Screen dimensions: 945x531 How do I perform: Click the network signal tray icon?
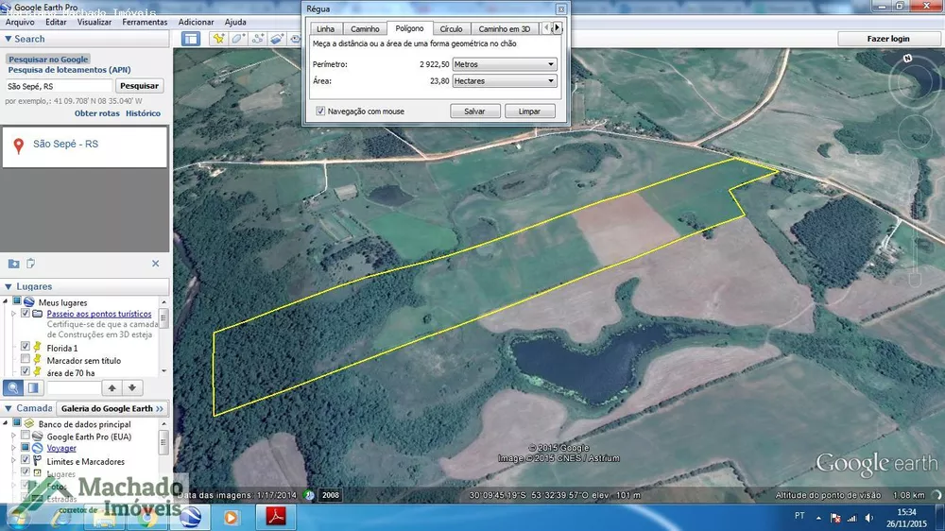tap(852, 518)
